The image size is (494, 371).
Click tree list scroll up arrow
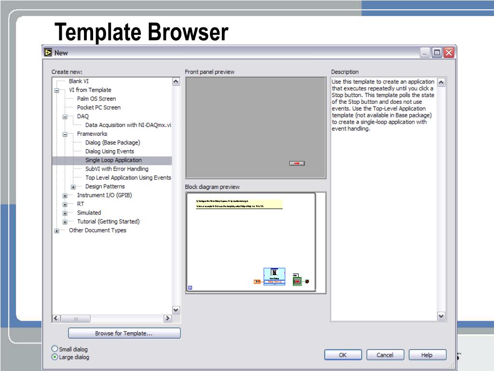(176, 82)
